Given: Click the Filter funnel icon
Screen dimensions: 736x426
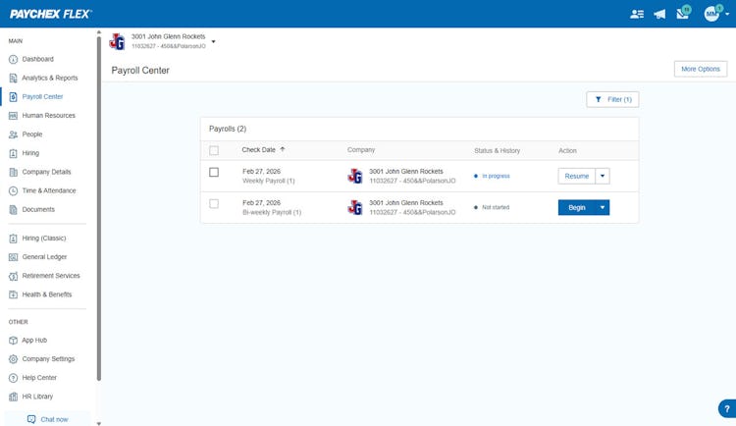Looking at the screenshot, I should 598,99.
